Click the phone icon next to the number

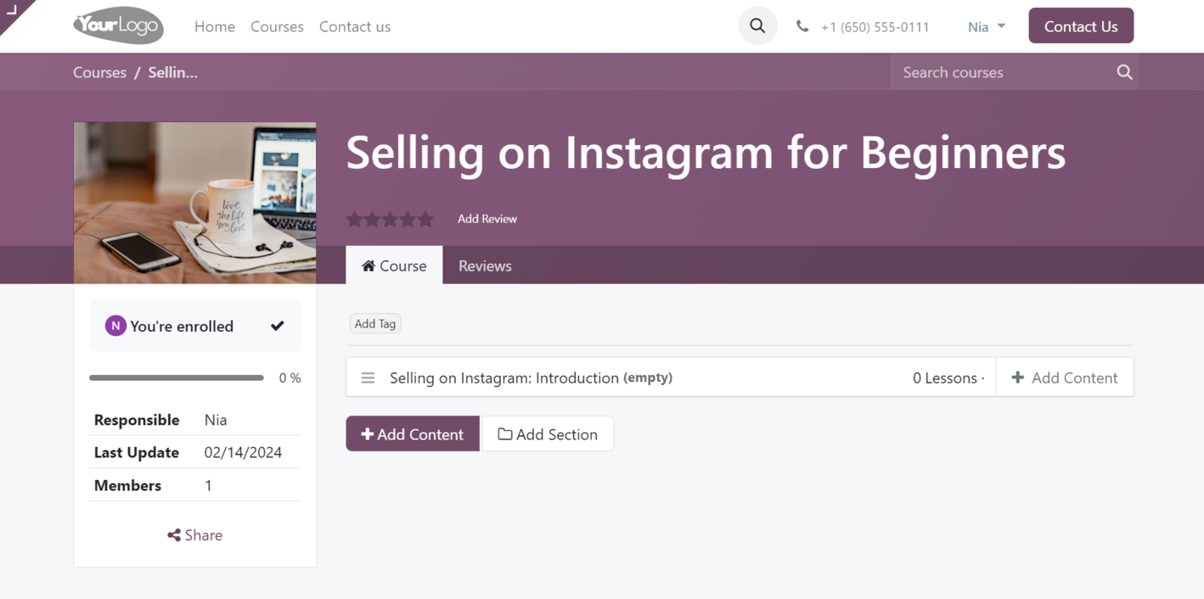point(802,26)
